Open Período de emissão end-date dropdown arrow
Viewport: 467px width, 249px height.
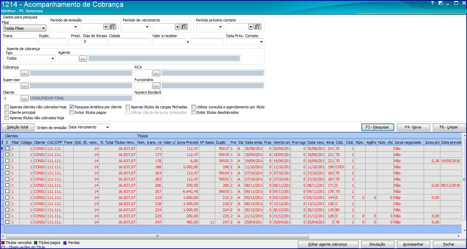pos(106,27)
